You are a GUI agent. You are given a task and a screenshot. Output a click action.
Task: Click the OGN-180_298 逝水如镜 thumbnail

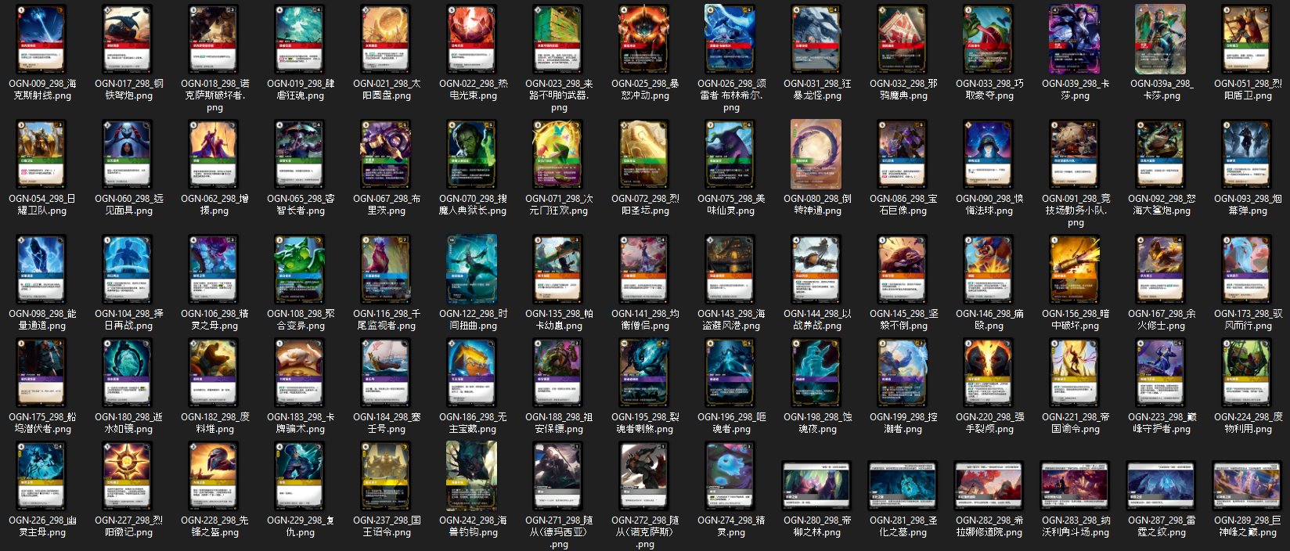[x=128, y=373]
